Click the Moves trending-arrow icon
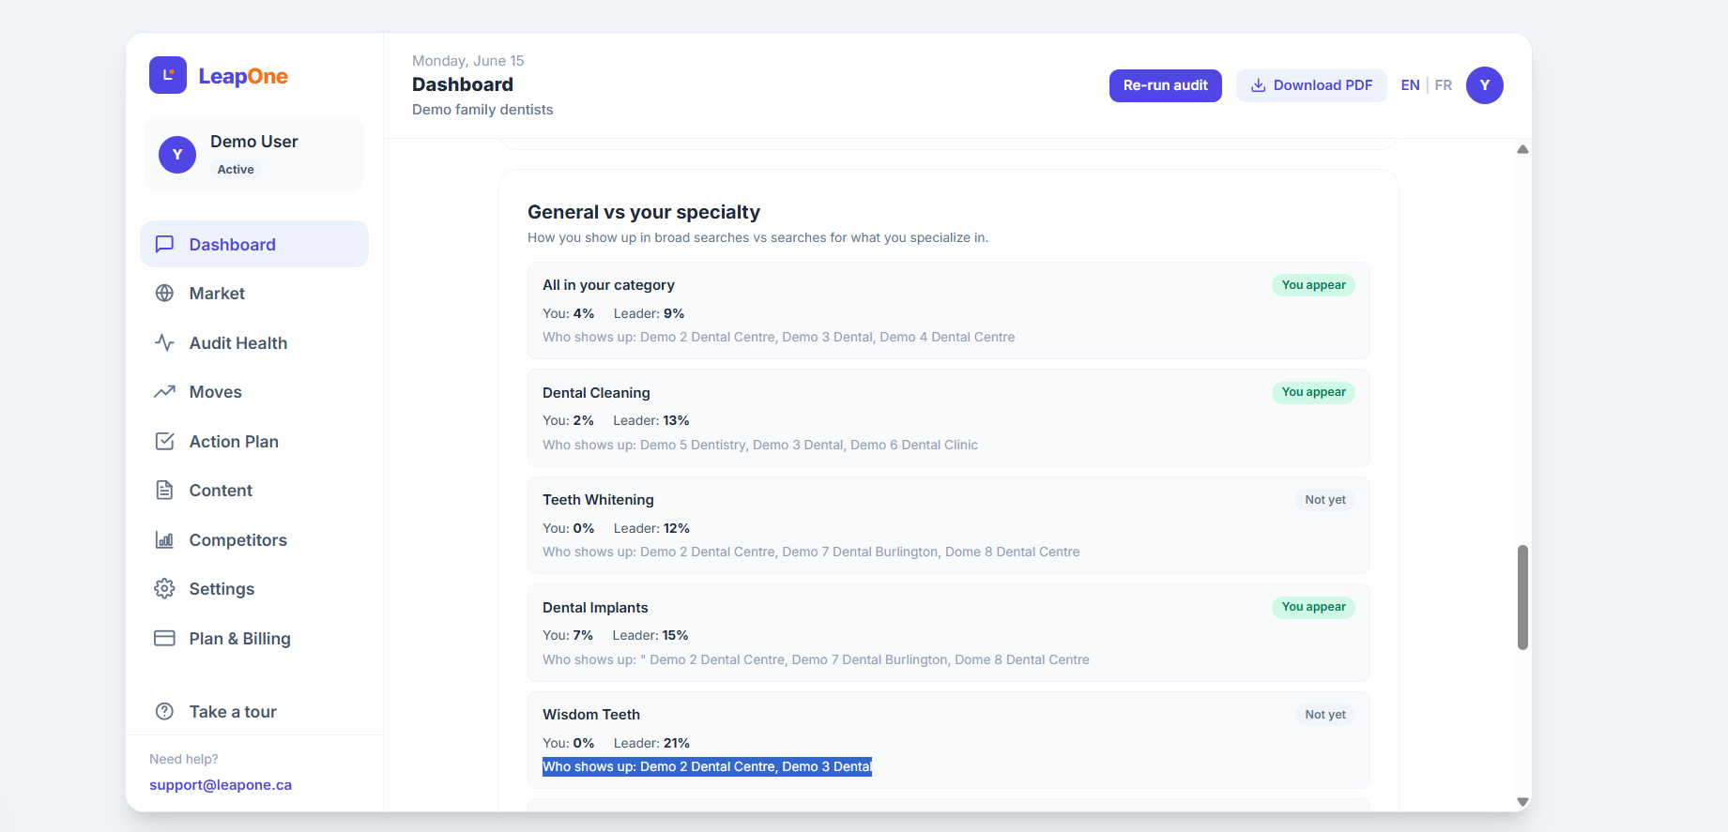The width and height of the screenshot is (1728, 832). click(x=164, y=391)
